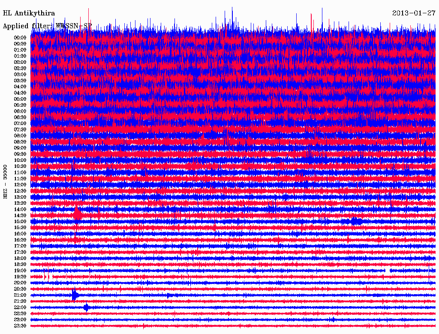Click the 05:30 time label
This screenshot has width=439, height=334.
[20, 105]
